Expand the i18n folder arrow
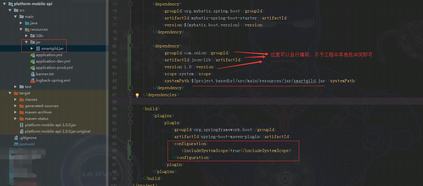This screenshot has width=423, height=186. coord(26,36)
